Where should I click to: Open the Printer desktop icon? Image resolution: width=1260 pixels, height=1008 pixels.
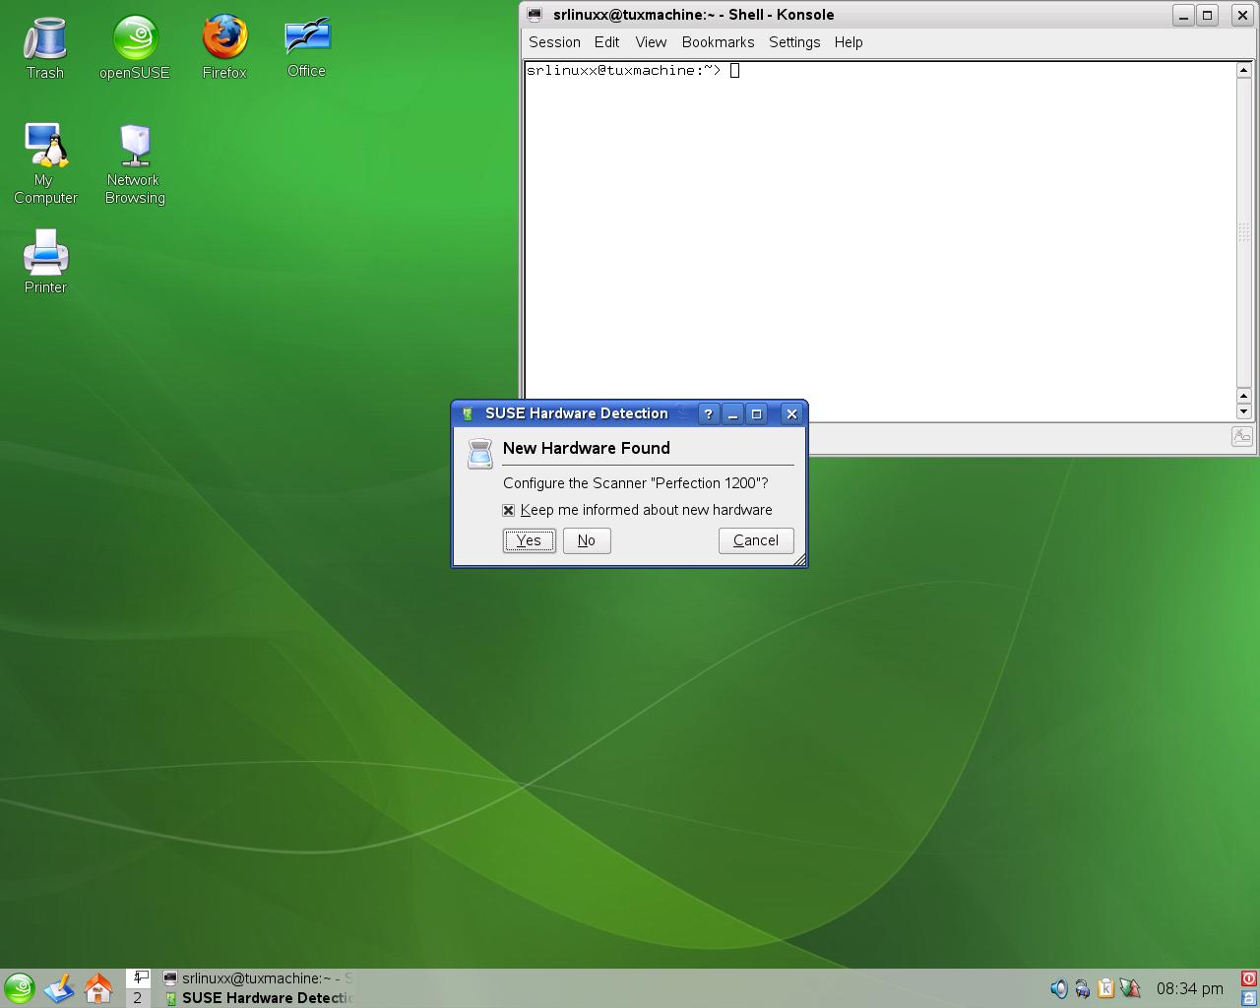[x=45, y=261]
